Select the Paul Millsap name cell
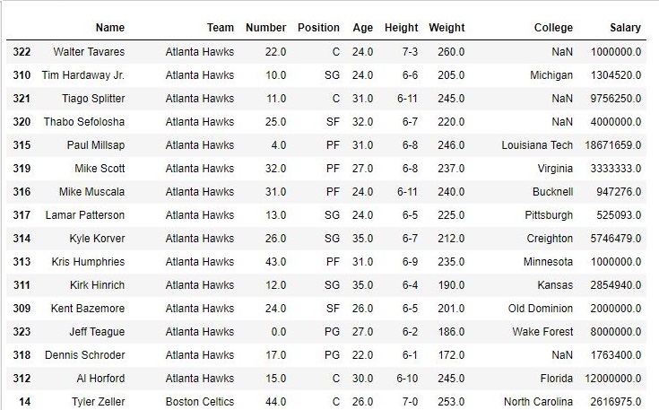This screenshot has height=410, width=659. tap(96, 145)
